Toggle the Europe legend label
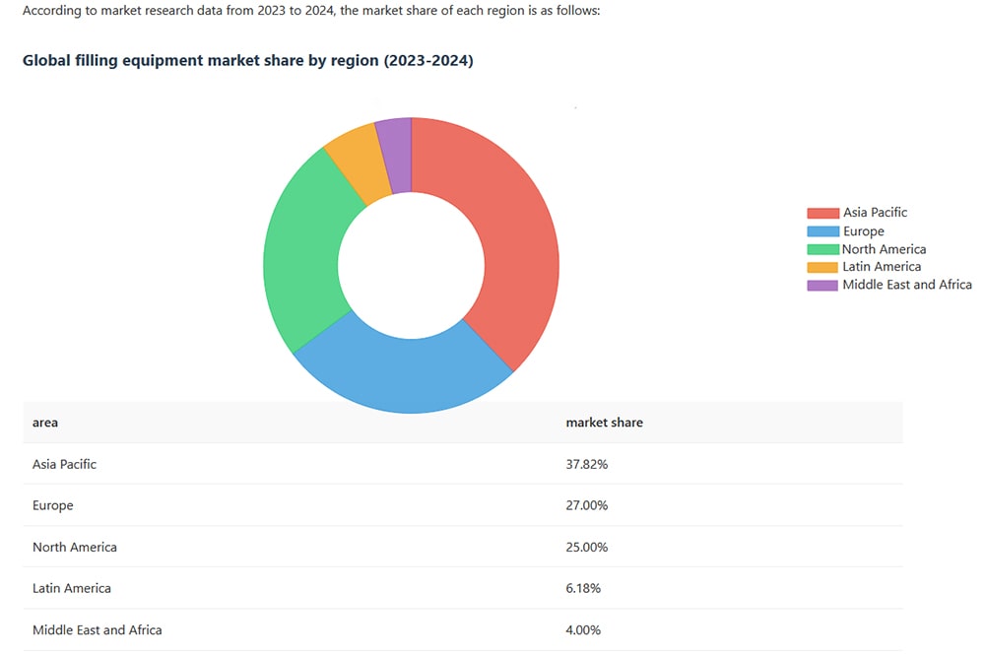The width and height of the screenshot is (985, 655). tap(864, 231)
